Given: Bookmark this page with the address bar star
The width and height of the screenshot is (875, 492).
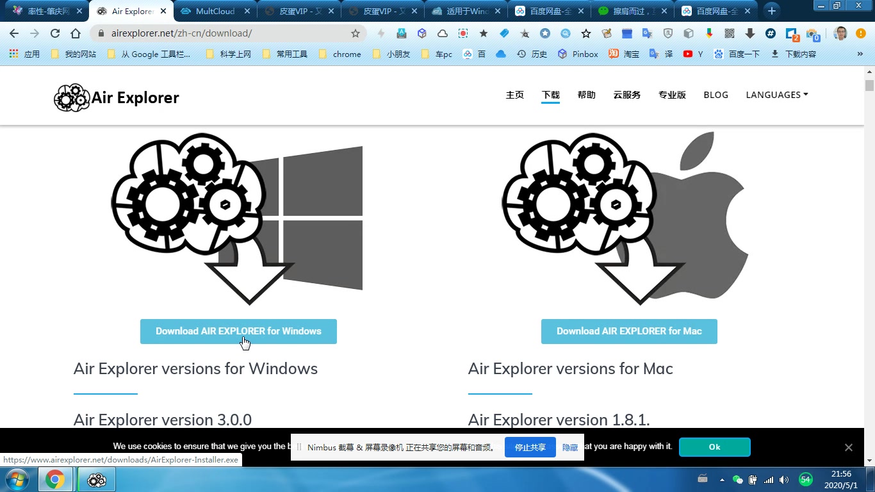Looking at the screenshot, I should pos(356,33).
